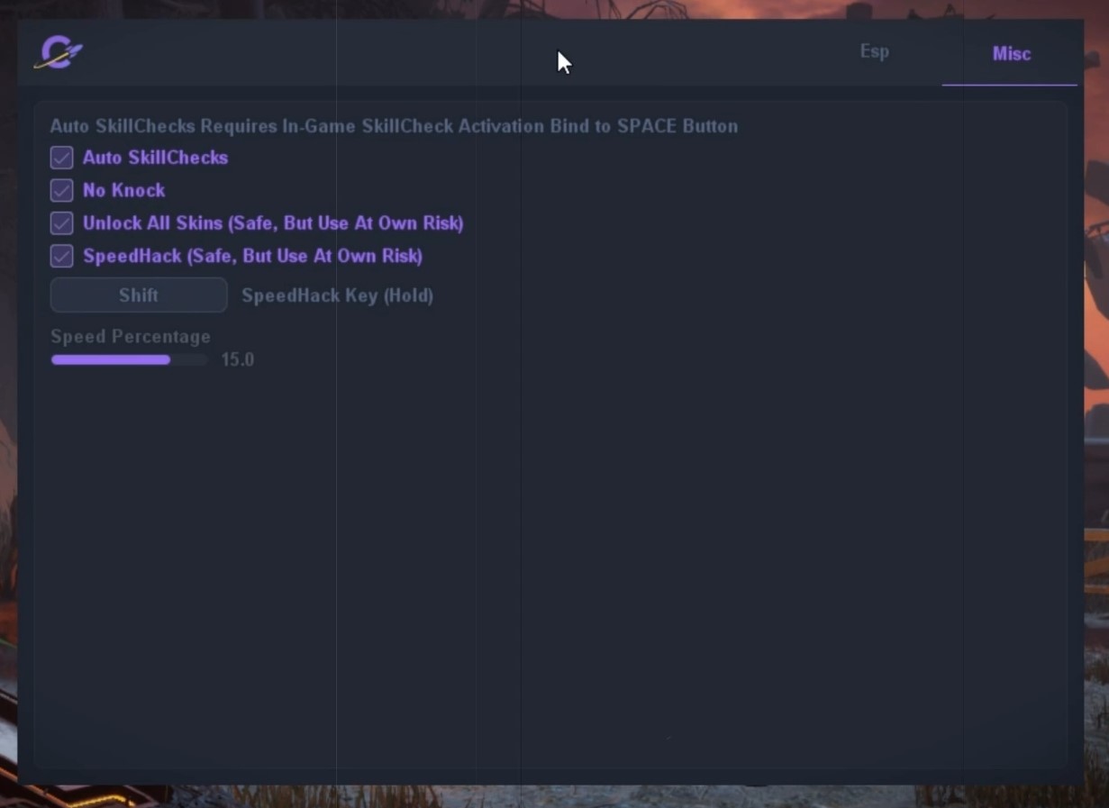Click the Shift keybind button
Viewport: 1109px width, 808px height.
[x=139, y=295]
